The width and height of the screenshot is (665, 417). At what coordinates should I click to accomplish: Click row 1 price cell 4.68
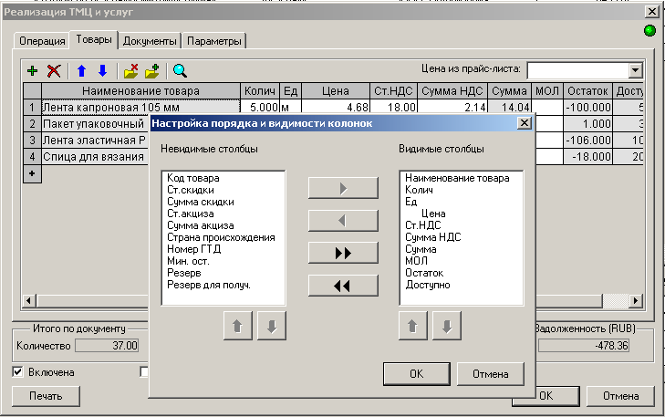click(336, 108)
